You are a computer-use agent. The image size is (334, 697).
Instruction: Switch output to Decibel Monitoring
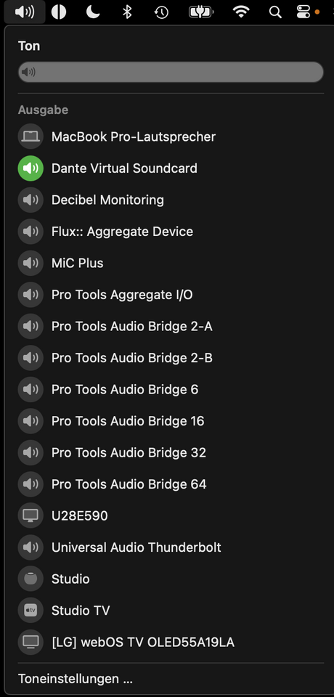point(171,200)
